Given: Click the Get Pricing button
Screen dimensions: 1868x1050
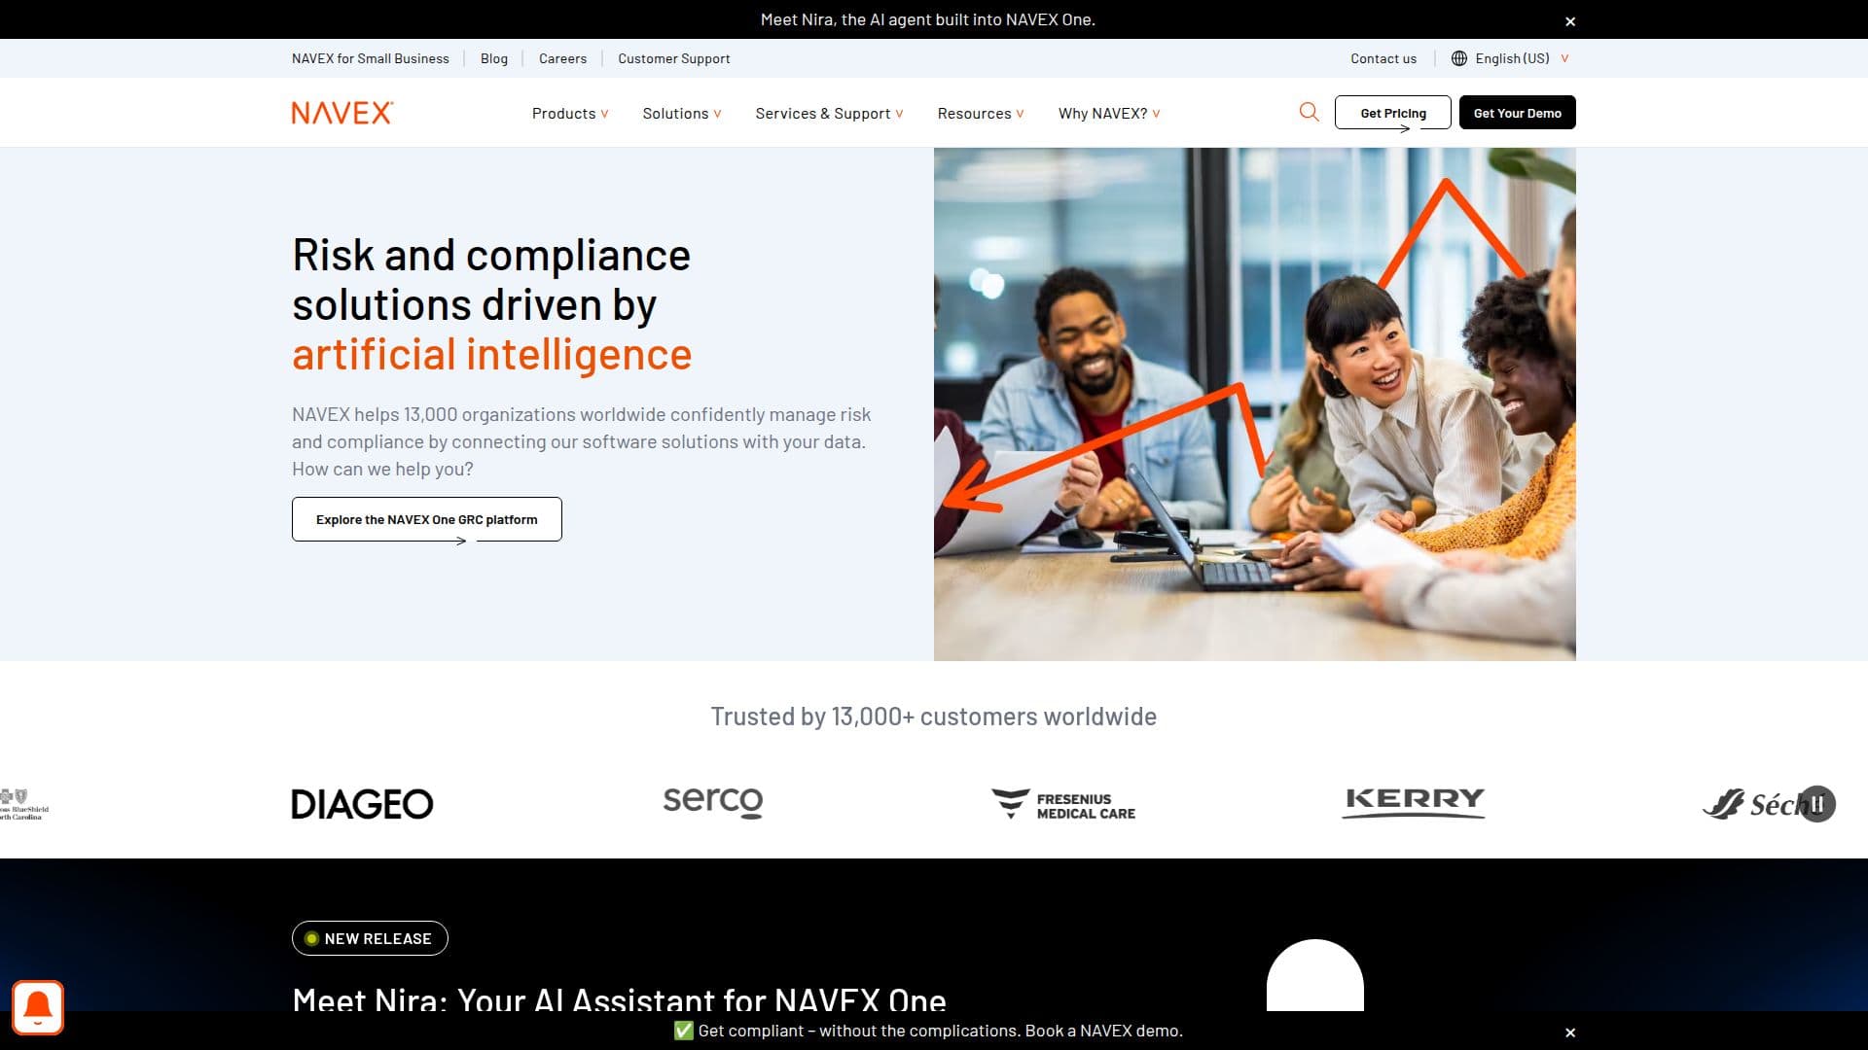Looking at the screenshot, I should 1392,113.
